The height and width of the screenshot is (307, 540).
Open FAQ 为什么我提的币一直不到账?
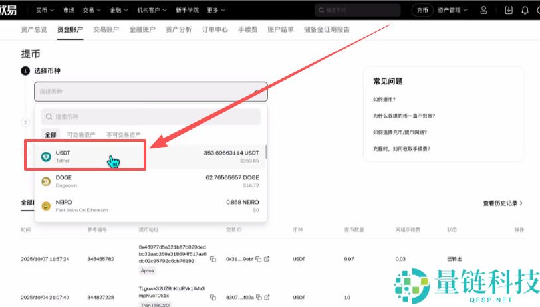404,116
